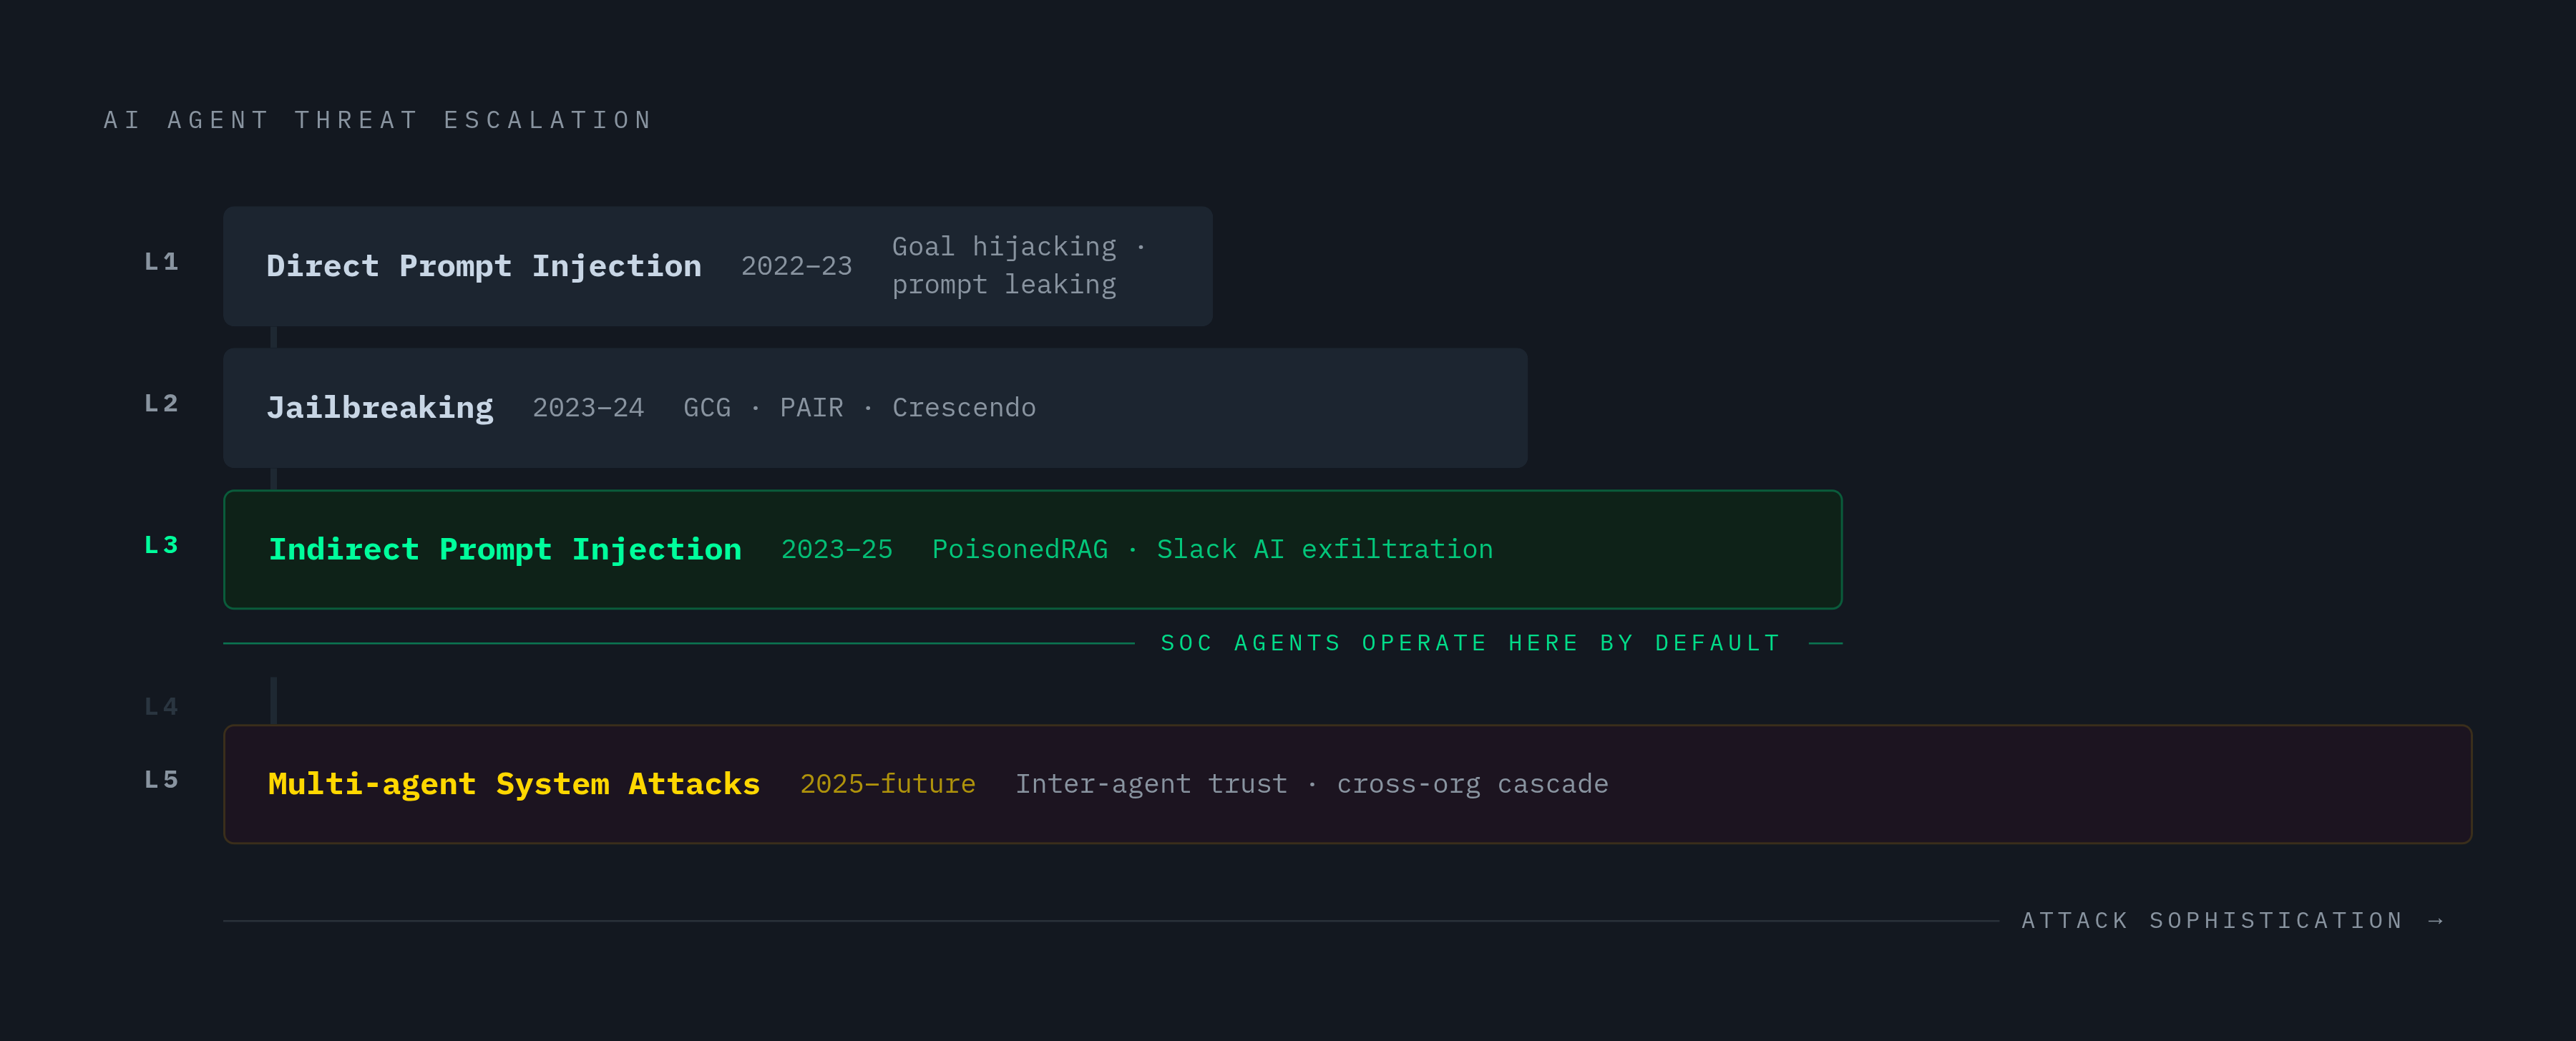Click 'Inter-agent trust · cross-org cascade' text
Viewport: 2576px width, 1041px height.
(1312, 785)
